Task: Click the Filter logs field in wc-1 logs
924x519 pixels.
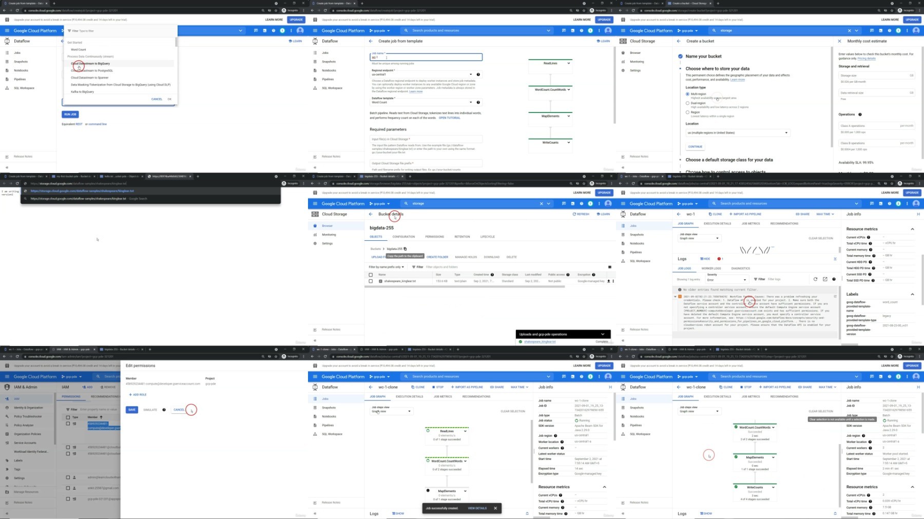Action: 788,279
